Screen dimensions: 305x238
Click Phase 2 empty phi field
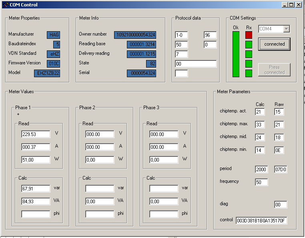pos(100,214)
